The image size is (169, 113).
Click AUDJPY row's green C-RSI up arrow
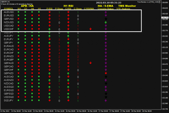click(x=68, y=36)
